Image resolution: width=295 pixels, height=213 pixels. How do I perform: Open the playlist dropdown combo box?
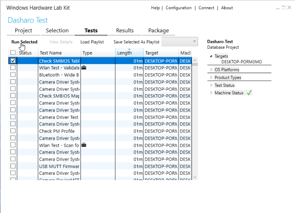(179, 42)
